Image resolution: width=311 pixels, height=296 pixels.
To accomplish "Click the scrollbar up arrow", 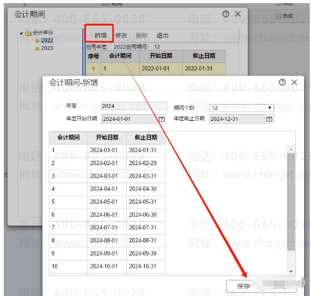I will point(291,149).
